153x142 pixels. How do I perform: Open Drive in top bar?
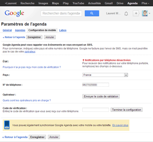[x=120, y=3]
